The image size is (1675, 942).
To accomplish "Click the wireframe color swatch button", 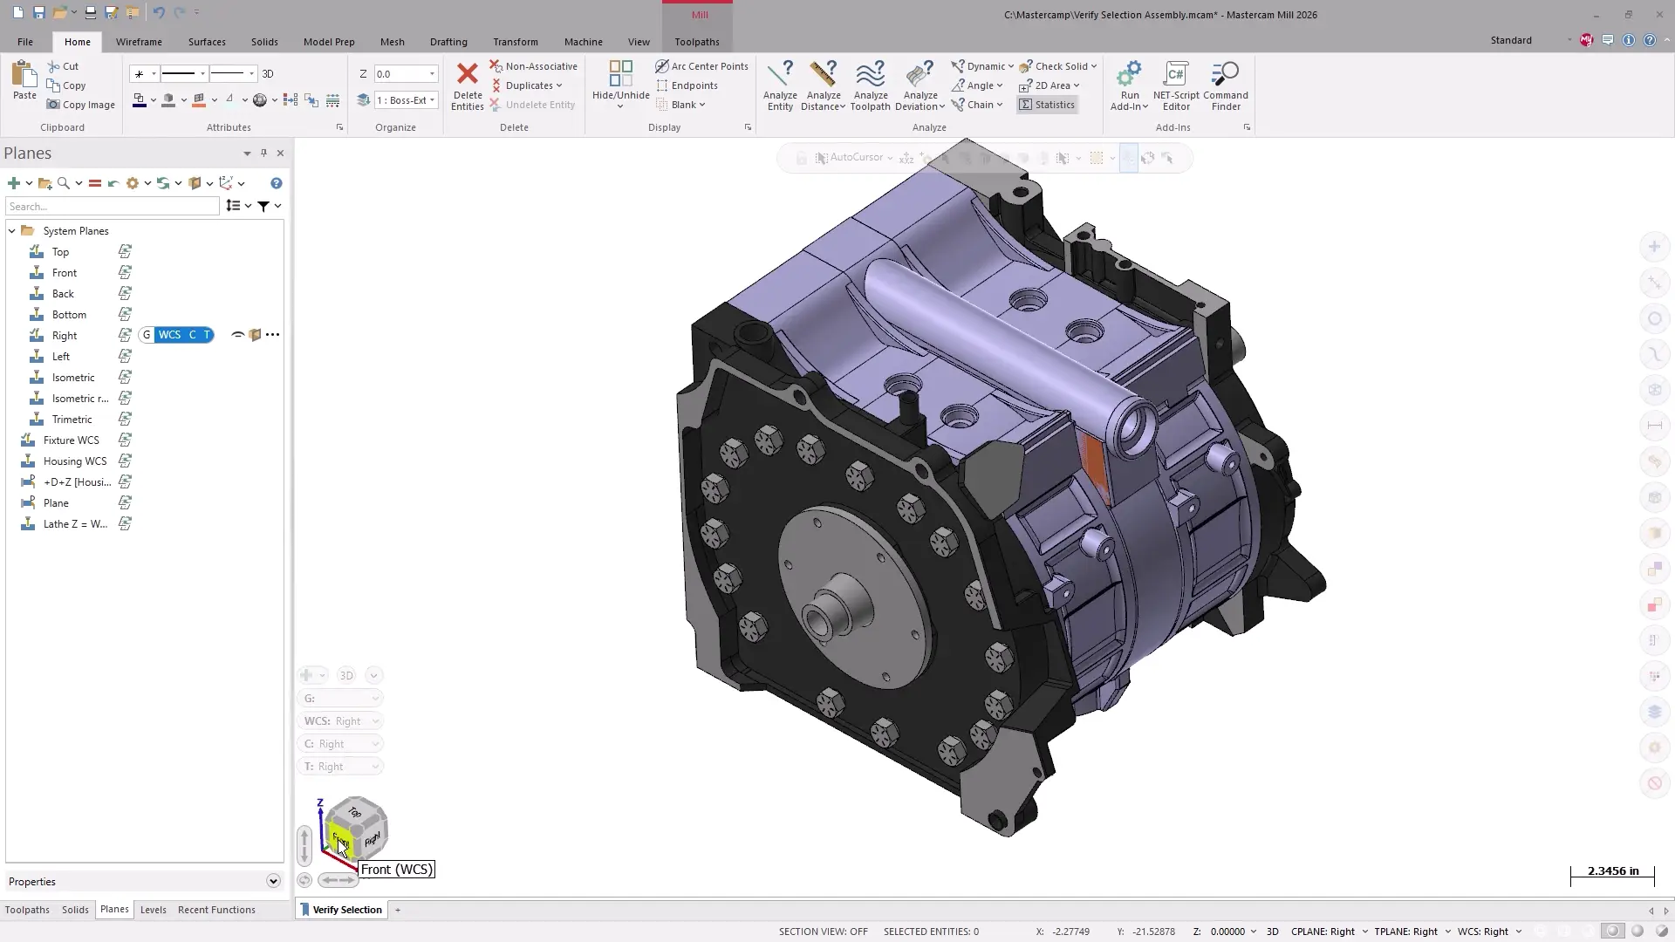I will pos(140,100).
